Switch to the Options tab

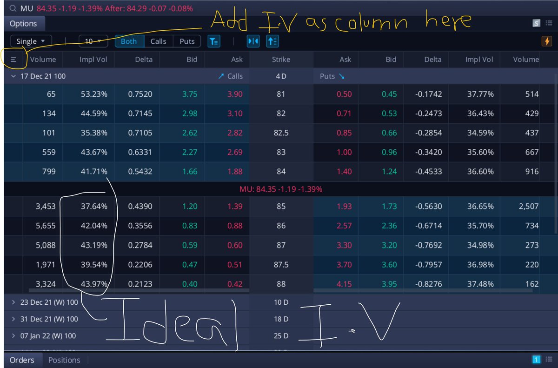click(x=23, y=24)
